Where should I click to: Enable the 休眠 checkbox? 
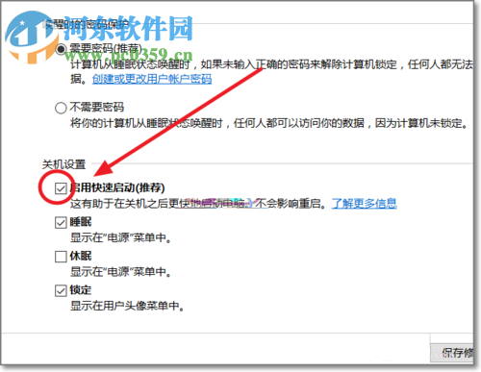pos(61,257)
